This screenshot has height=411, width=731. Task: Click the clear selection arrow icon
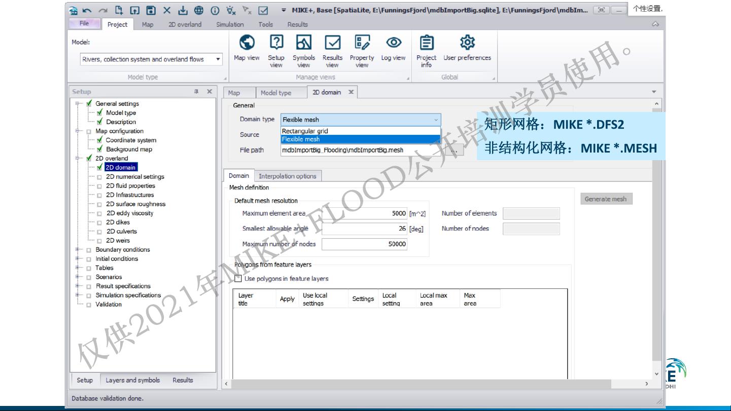coord(247,10)
